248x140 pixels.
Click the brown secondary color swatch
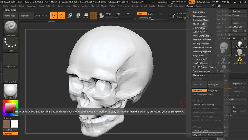pyautogui.click(x=7, y=124)
